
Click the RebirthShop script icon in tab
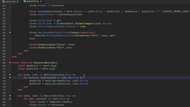pos(25,1)
